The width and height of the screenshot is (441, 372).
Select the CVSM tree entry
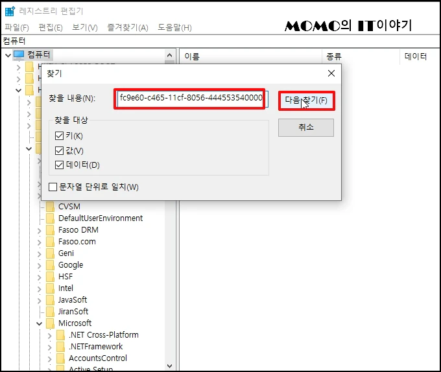[x=69, y=207]
